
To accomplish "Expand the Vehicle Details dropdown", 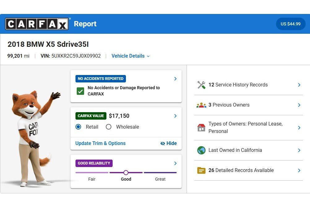I will (x=131, y=56).
